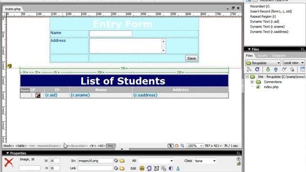Select index.php in Files tree
The image size is (306, 172).
[x=271, y=87]
